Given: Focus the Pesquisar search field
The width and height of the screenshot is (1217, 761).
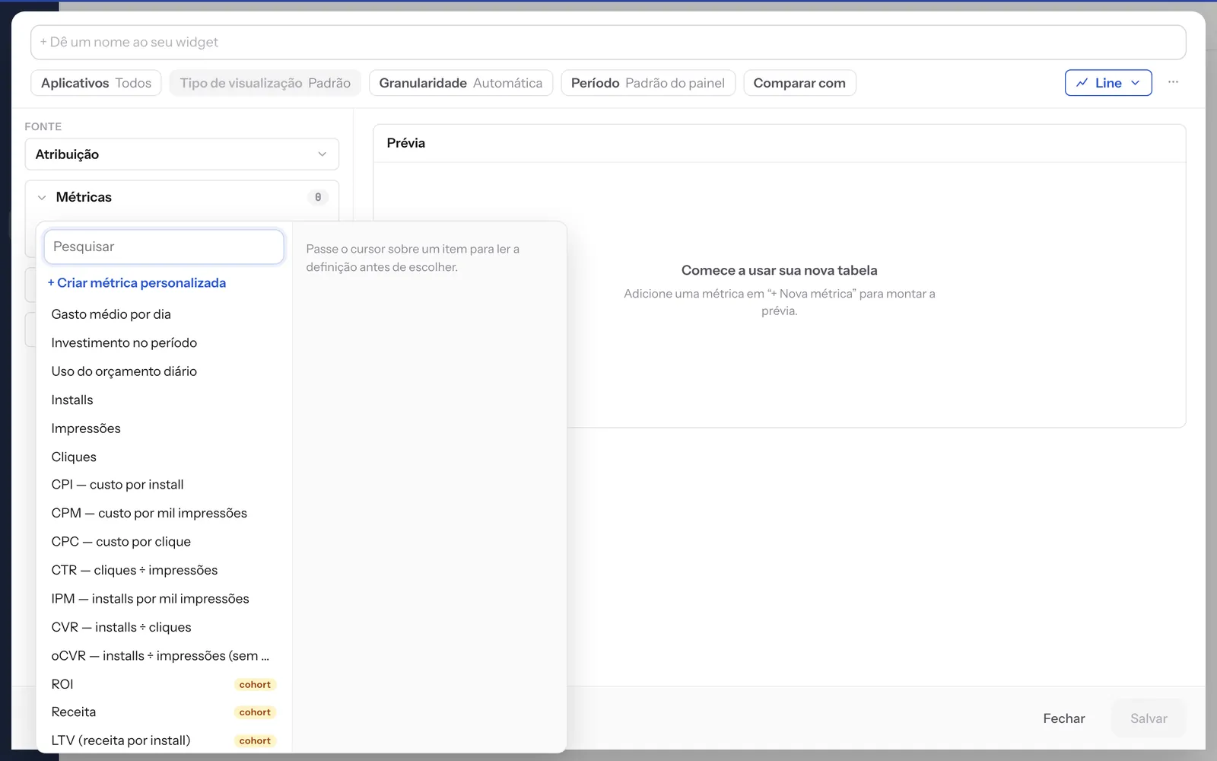Looking at the screenshot, I should pyautogui.click(x=164, y=247).
